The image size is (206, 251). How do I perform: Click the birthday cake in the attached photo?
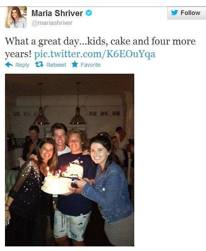click(57, 185)
